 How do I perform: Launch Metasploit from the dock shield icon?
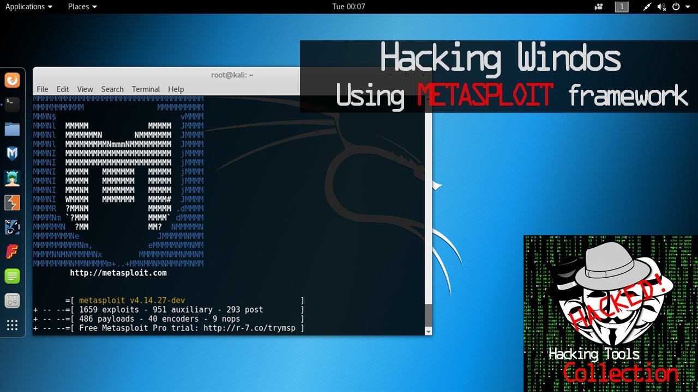pos(12,154)
